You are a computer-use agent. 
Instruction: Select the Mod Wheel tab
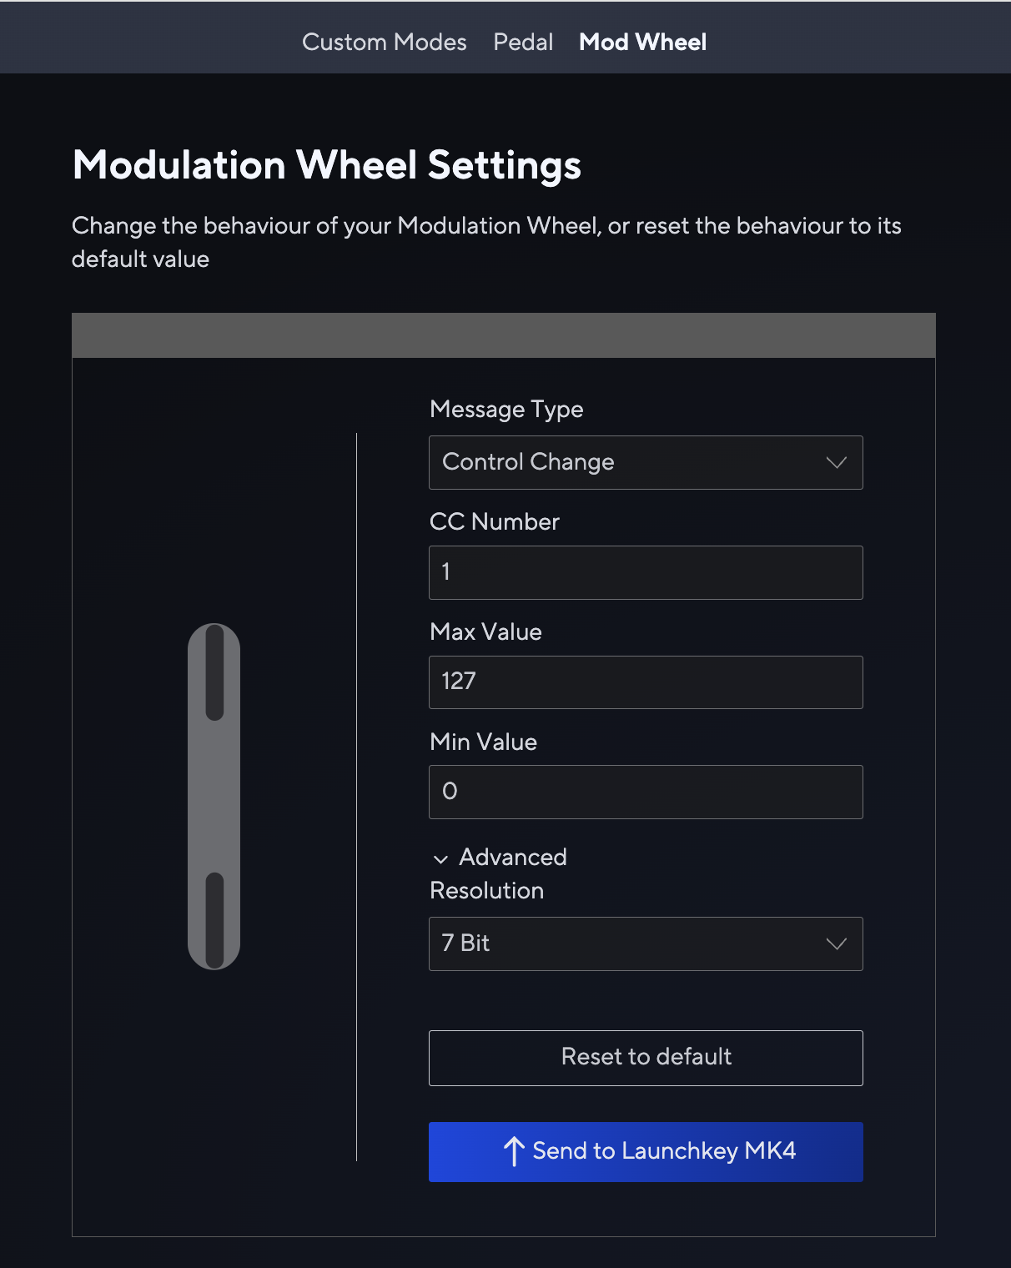[642, 42]
